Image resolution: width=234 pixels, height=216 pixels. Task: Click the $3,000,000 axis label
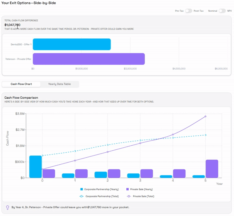click(130, 69)
